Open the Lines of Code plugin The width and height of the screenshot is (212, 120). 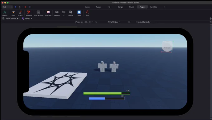click(x=38, y=13)
